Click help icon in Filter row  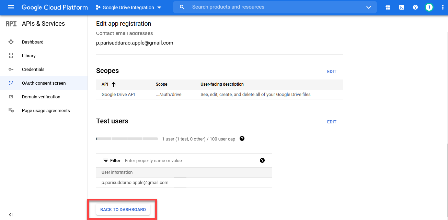pos(262,160)
